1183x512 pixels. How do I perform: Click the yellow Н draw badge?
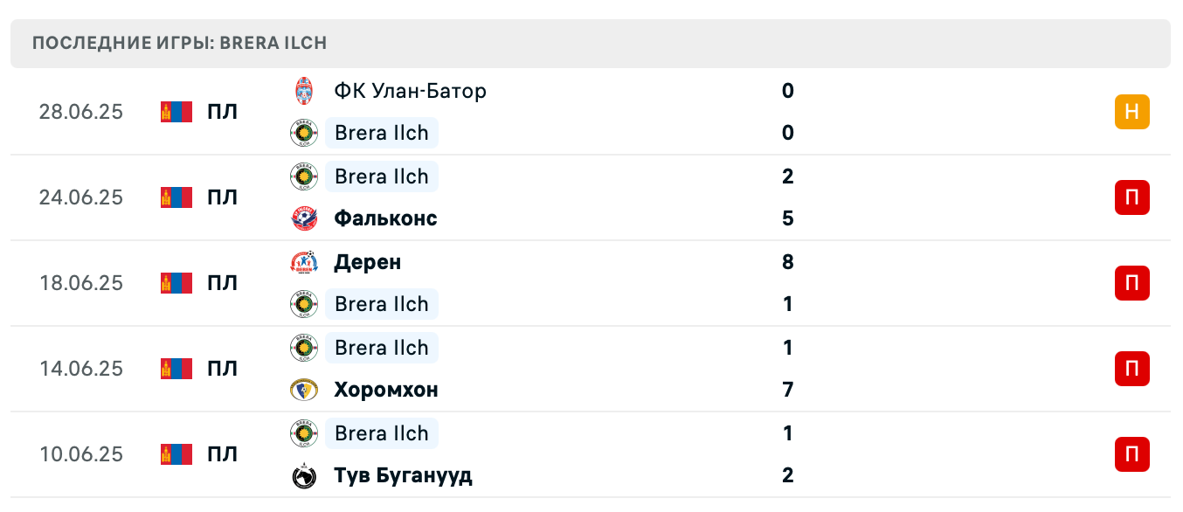click(x=1131, y=112)
